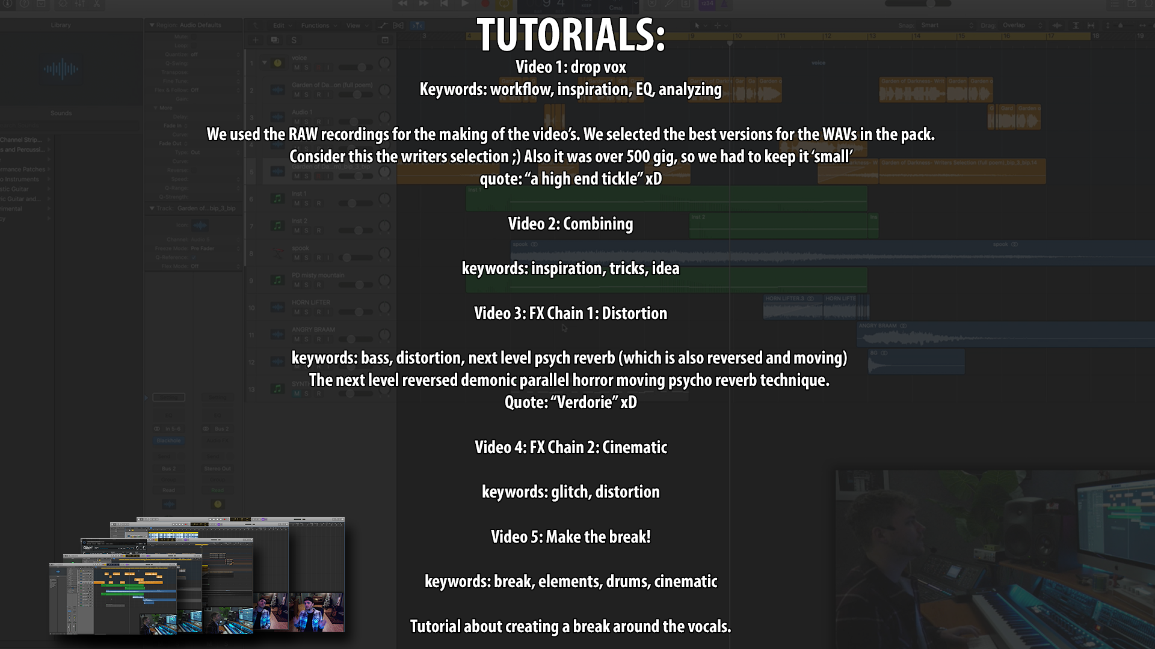This screenshot has width=1155, height=649.
Task: Toggle the blue Catch Playhead button
Action: click(417, 25)
